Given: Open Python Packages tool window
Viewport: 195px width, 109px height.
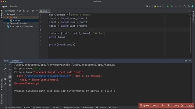Looking at the screenshot, I should point(41,107).
